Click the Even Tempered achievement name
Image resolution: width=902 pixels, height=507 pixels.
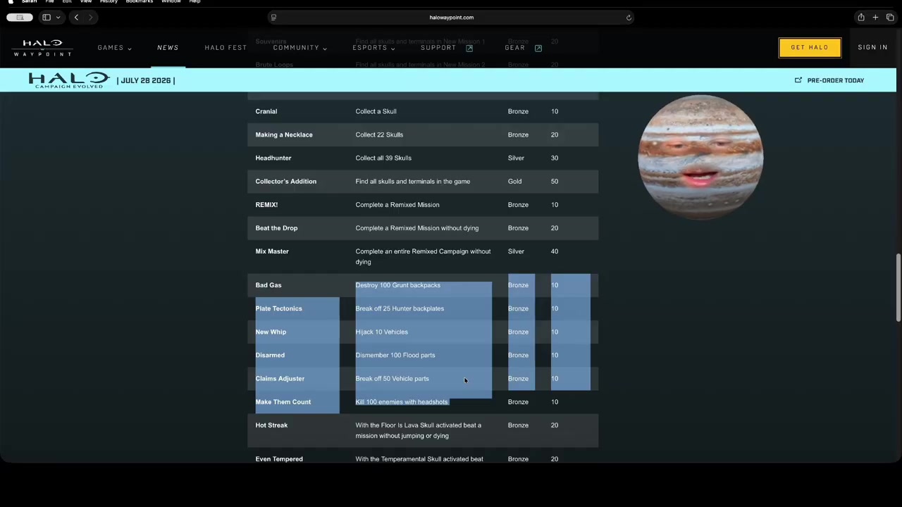pos(279,459)
